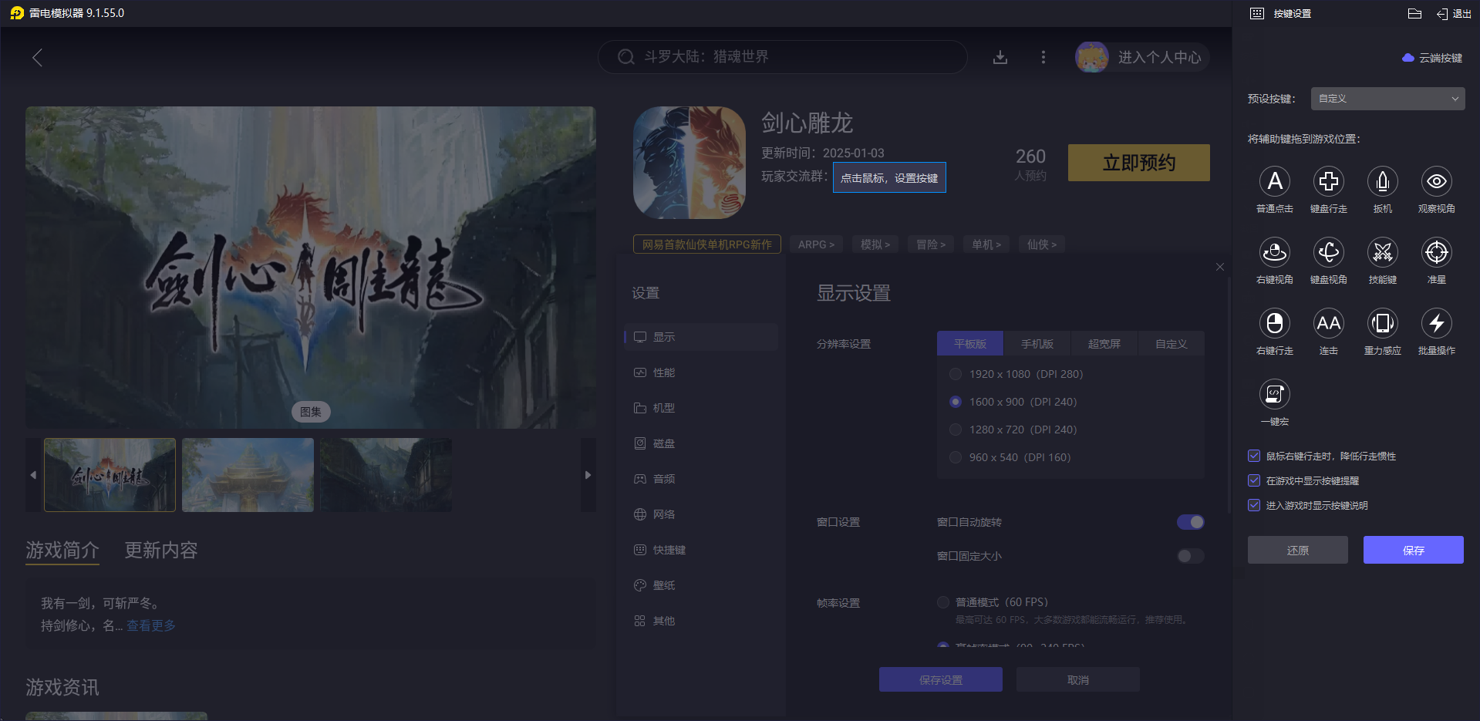The image size is (1480, 721).
Task: Open the 单机 > tag
Action: pyautogui.click(x=986, y=244)
